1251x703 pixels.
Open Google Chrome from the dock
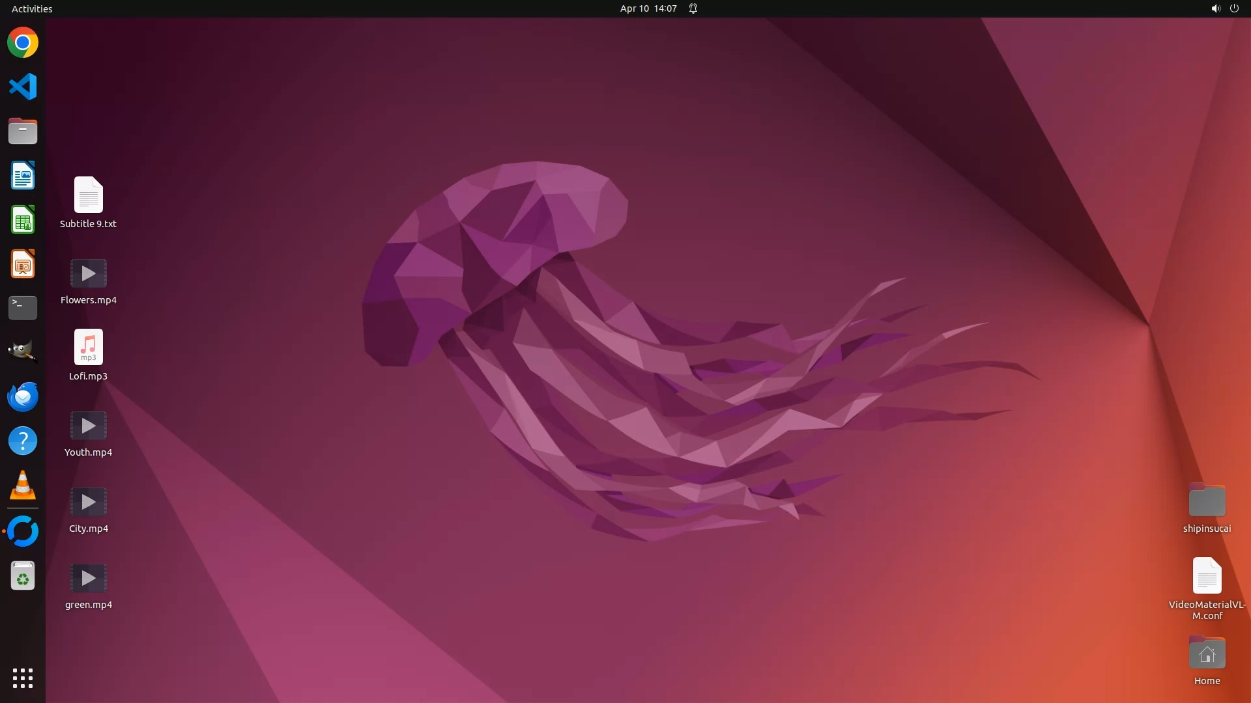coord(23,43)
